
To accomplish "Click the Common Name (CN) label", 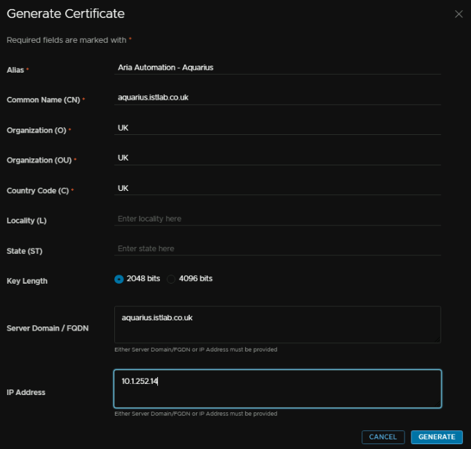I will pos(43,100).
